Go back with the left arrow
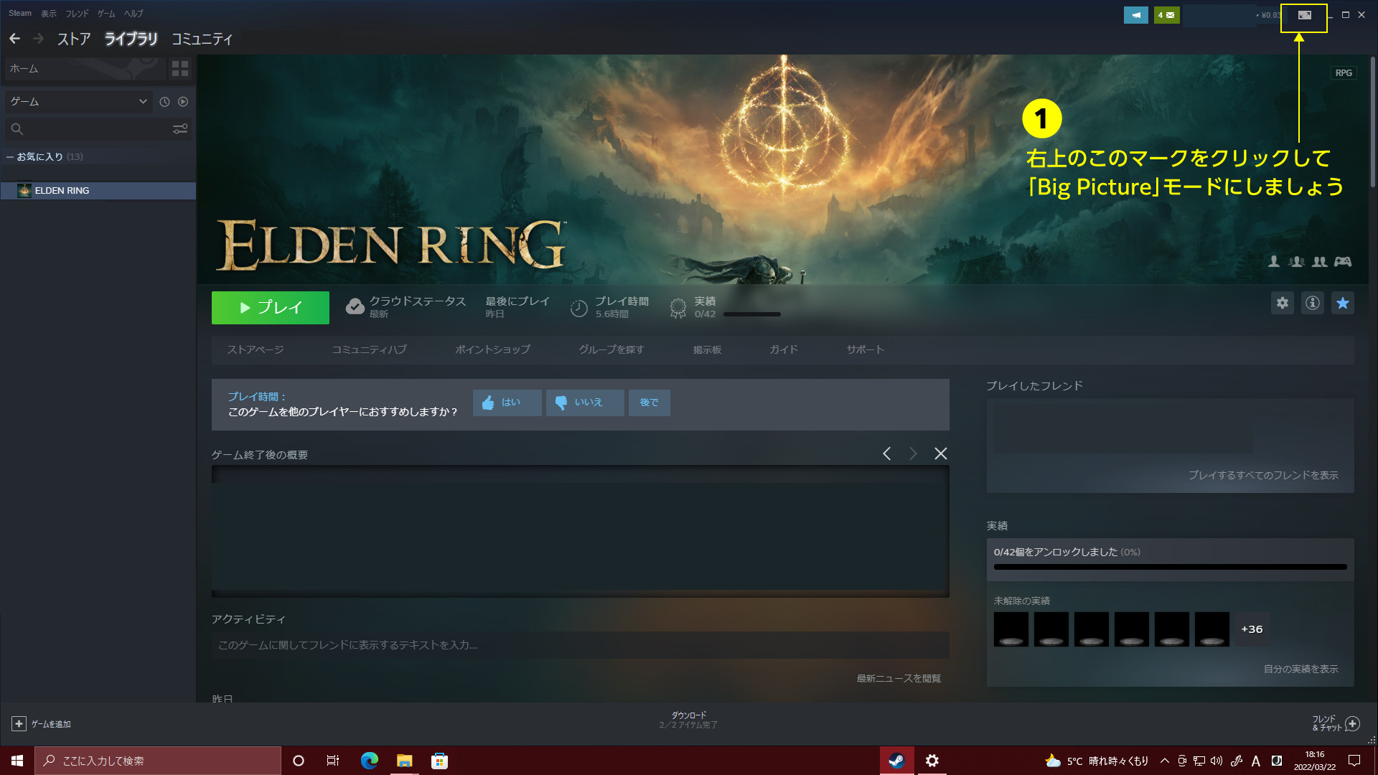Image resolution: width=1378 pixels, height=775 pixels. click(15, 39)
